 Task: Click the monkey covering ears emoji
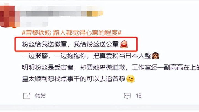coord(155,56)
